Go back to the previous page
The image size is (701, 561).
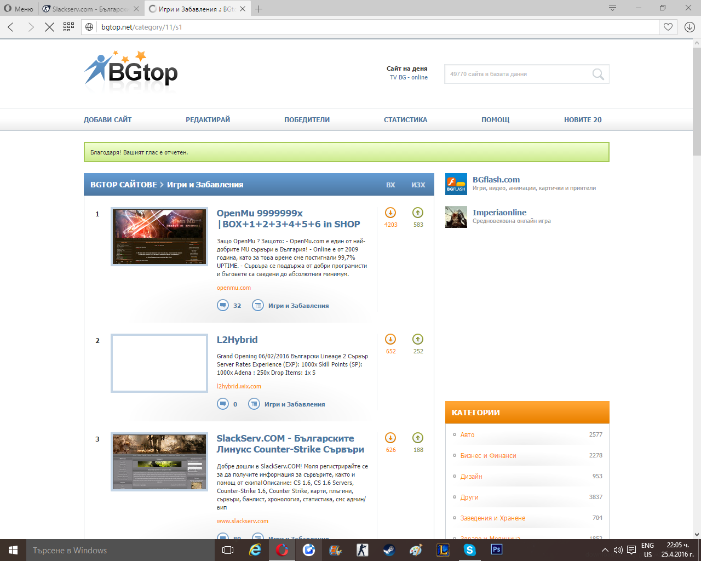(11, 27)
